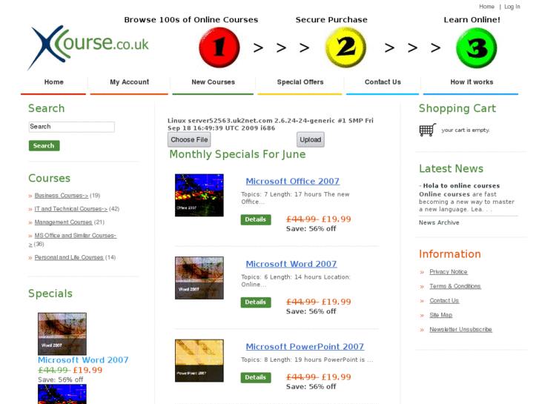Open the Microsoft PowerPoint 2007 title link
The width and height of the screenshot is (539, 404).
(305, 347)
